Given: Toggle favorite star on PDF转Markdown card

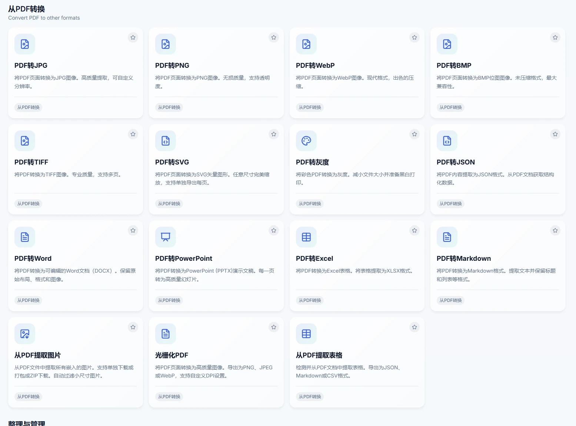Looking at the screenshot, I should tap(555, 230).
